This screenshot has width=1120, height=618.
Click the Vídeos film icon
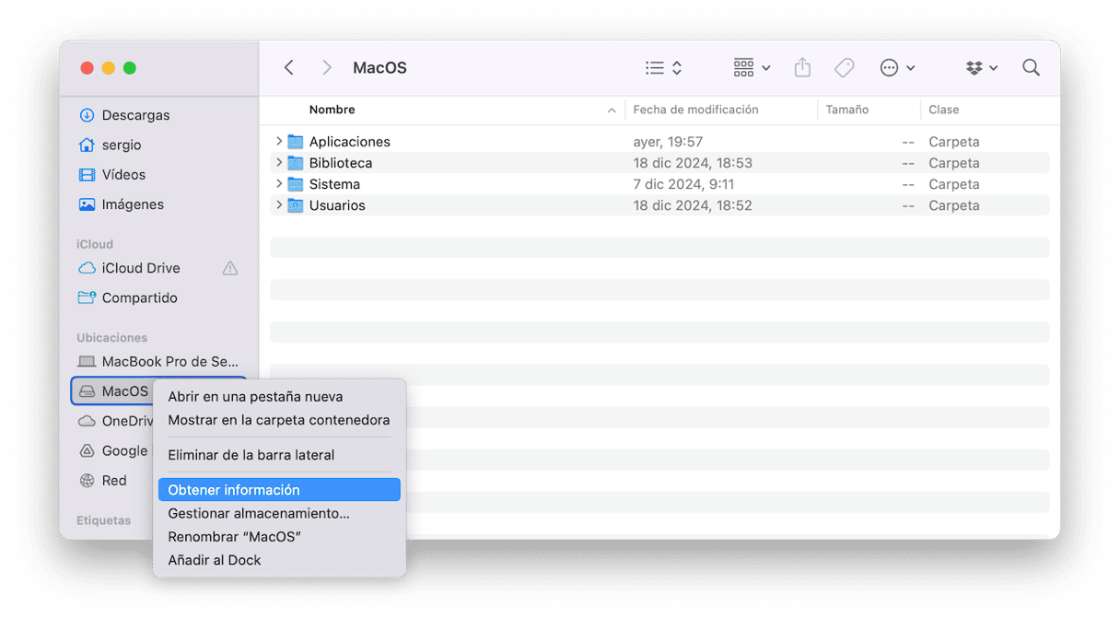click(87, 174)
